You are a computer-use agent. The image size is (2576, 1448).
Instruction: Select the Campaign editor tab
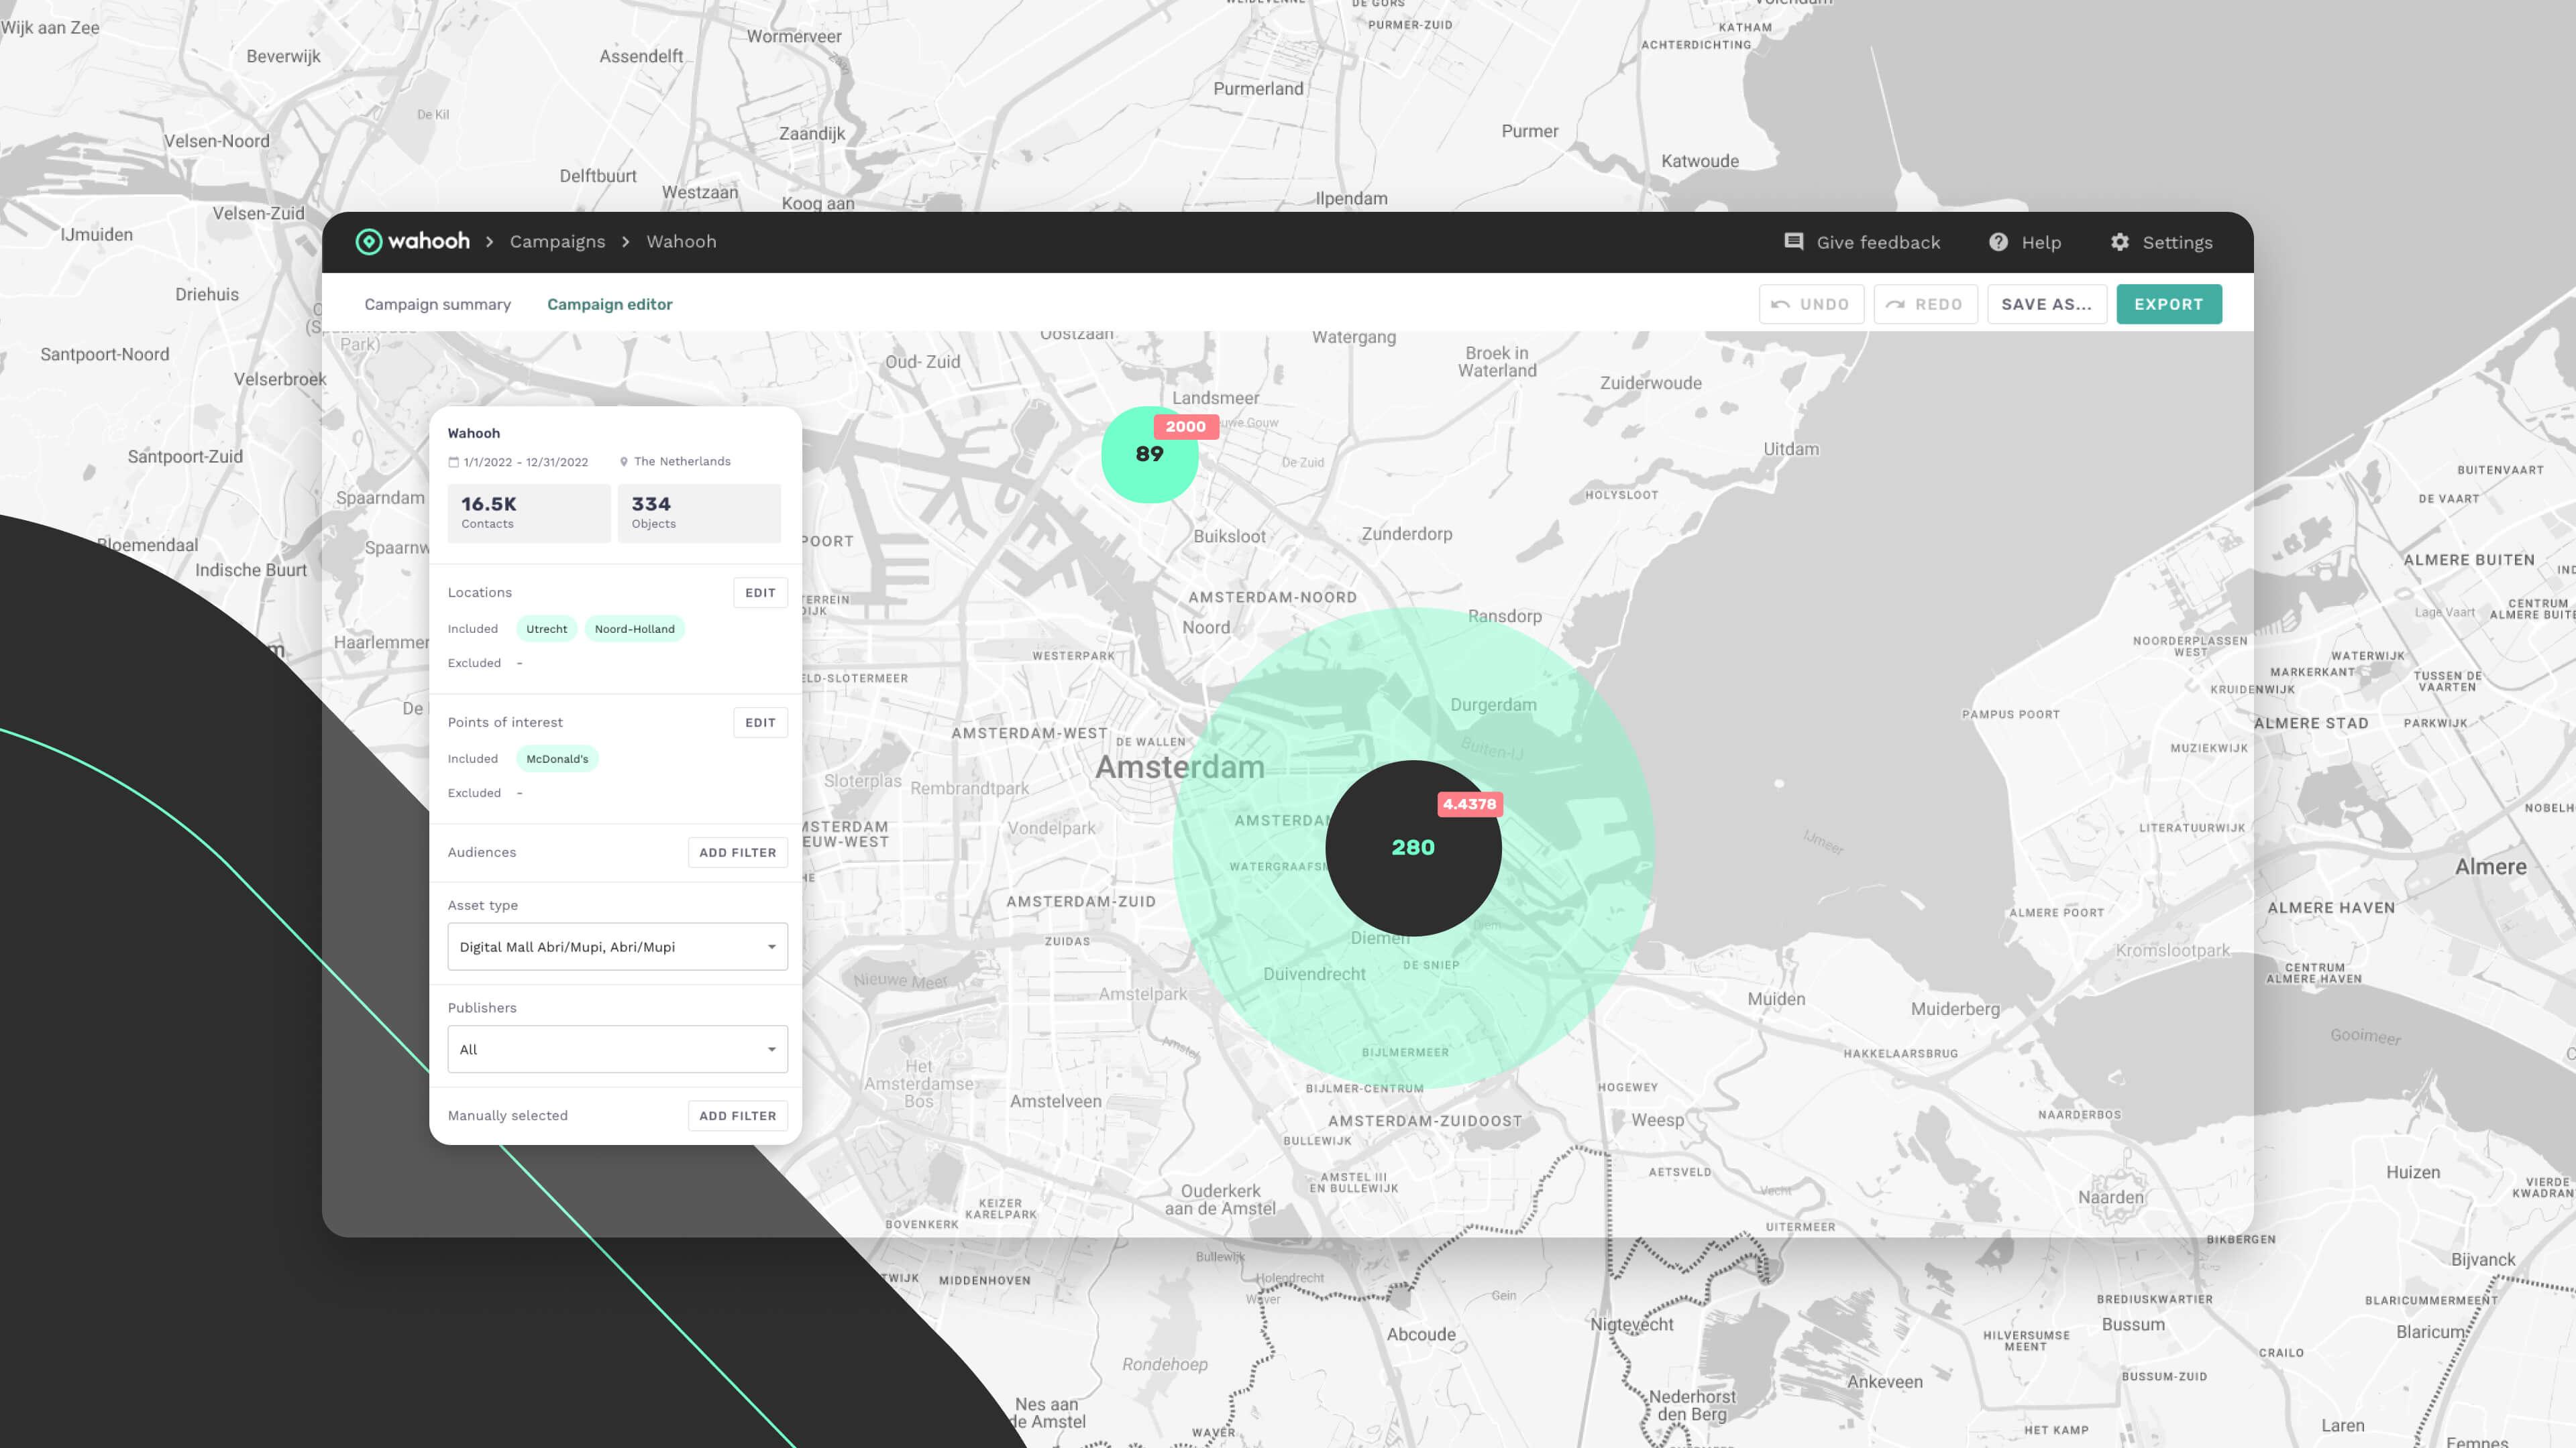point(609,305)
